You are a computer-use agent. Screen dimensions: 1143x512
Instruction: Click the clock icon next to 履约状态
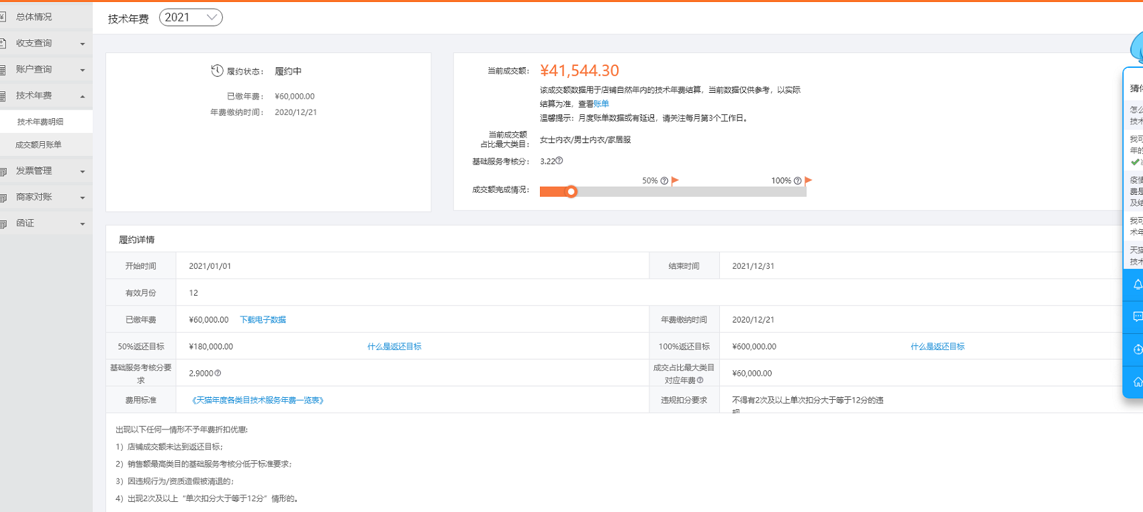coord(217,71)
